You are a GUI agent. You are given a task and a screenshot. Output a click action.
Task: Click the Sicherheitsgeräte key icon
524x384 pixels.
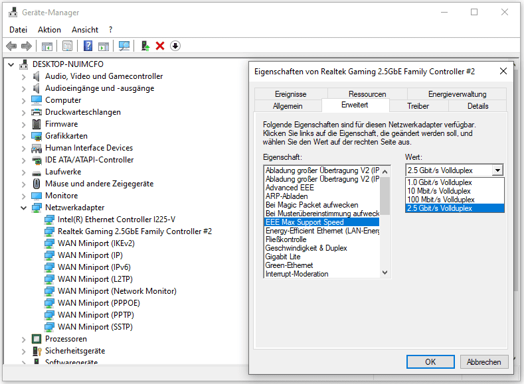click(x=37, y=351)
